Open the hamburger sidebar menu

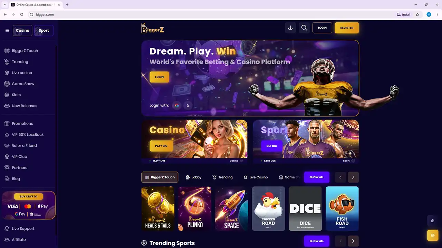point(7,30)
